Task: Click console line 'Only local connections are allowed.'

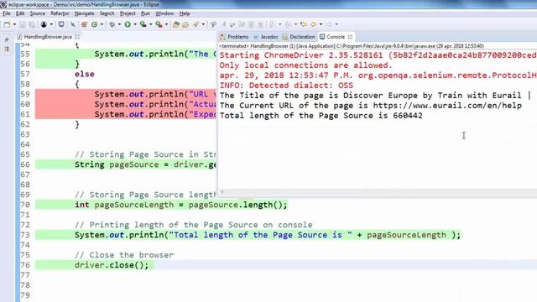Action: pos(305,65)
